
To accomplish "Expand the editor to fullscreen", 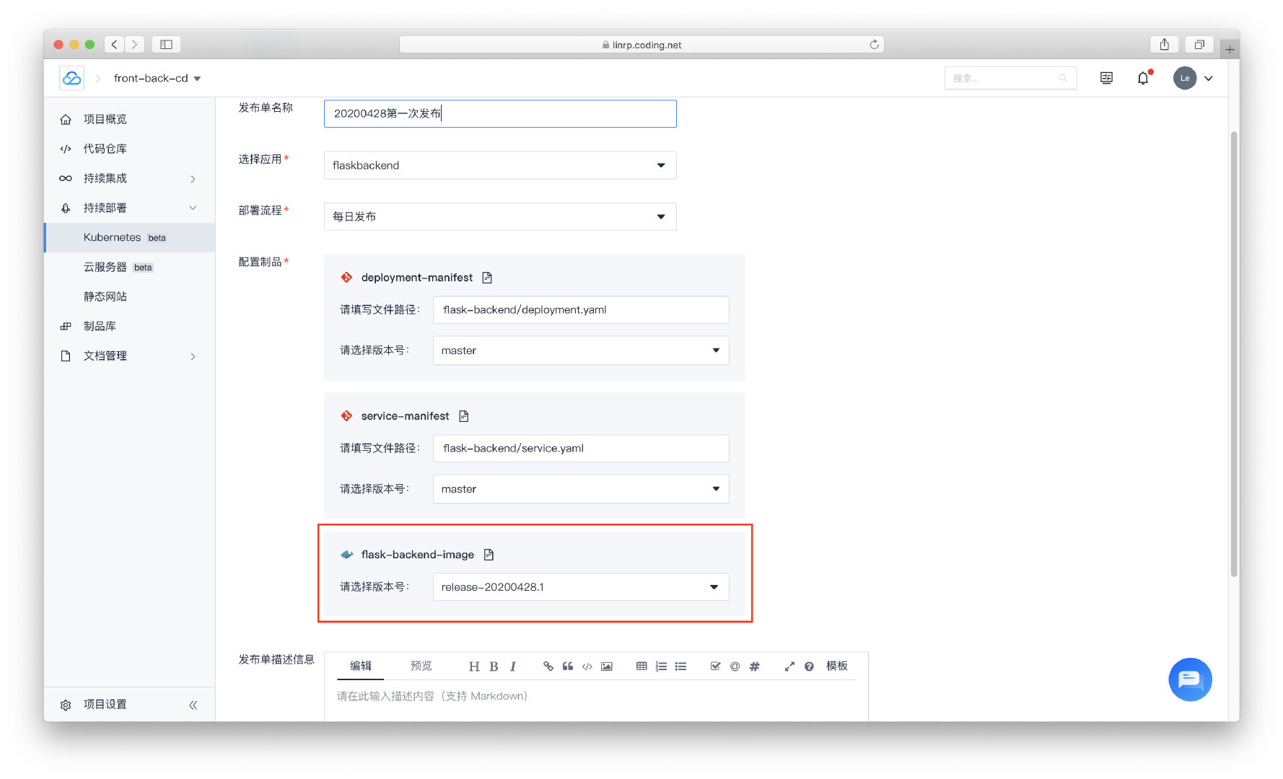I will coord(789,666).
